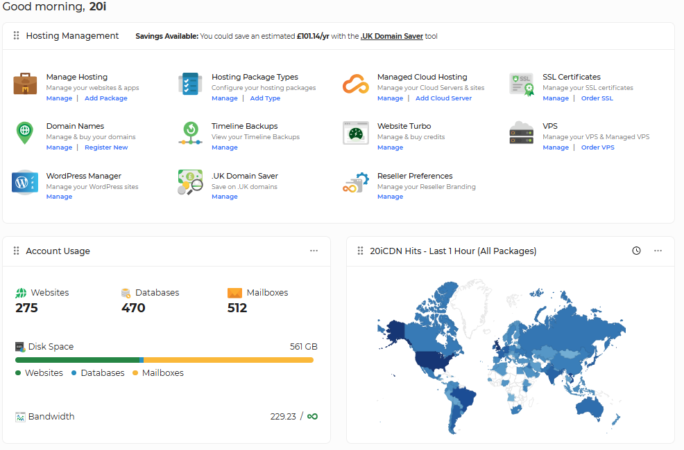Open the .UK Domain Saver savings link
This screenshot has height=450, width=684.
pos(392,36)
